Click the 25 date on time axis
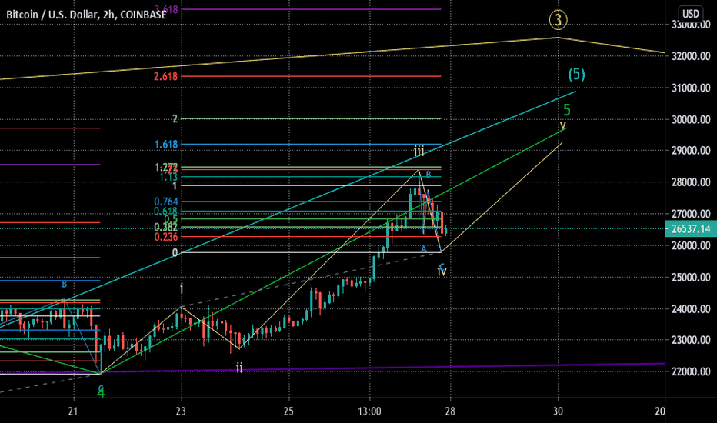The width and height of the screenshot is (717, 423). [288, 411]
